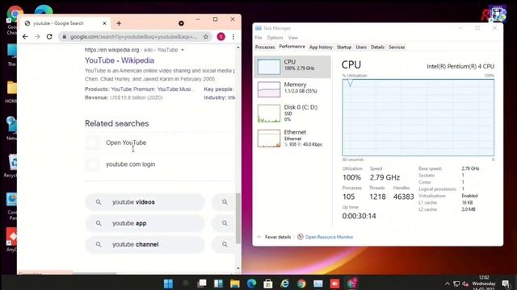This screenshot has height=290, width=517.
Task: Bookmark this page with star icon
Action: 206,36
